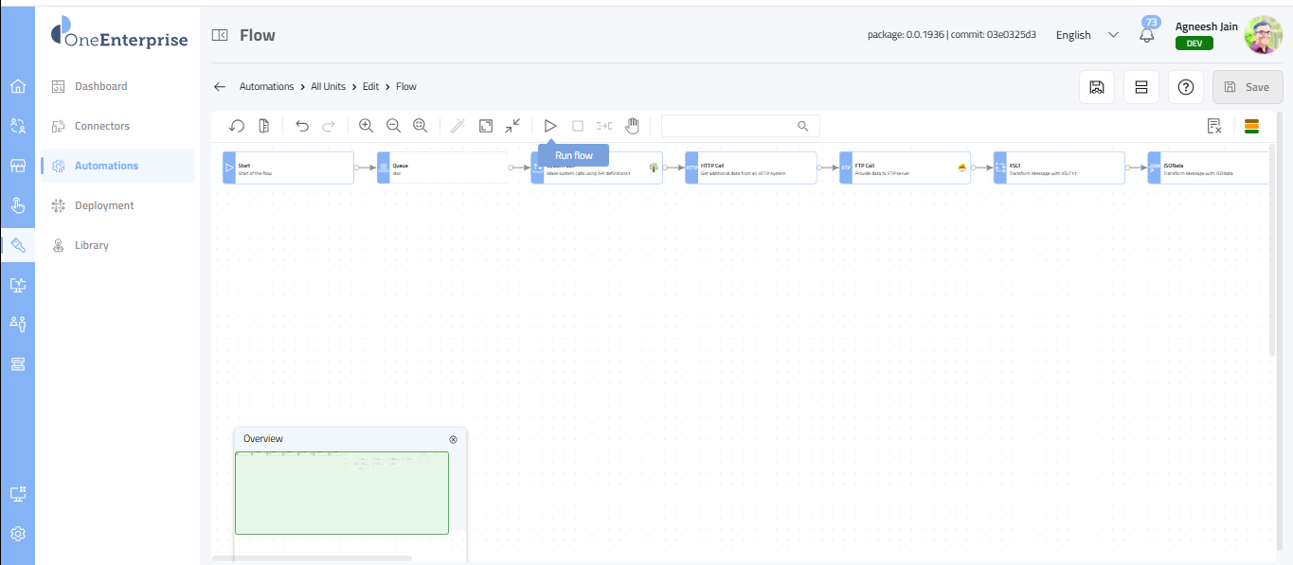1293x565 pixels.
Task: Click the flow search input field
Action: (x=731, y=126)
